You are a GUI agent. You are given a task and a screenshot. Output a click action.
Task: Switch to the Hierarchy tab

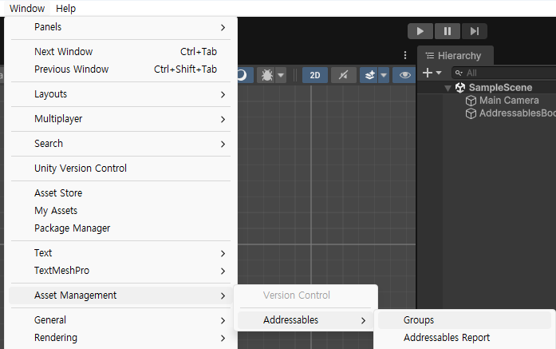pyautogui.click(x=455, y=56)
